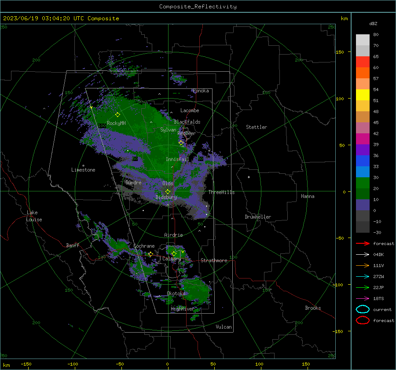Click the yellow diamond marker below RedDeer
Viewport: 396px width, 370px height.
click(x=181, y=143)
